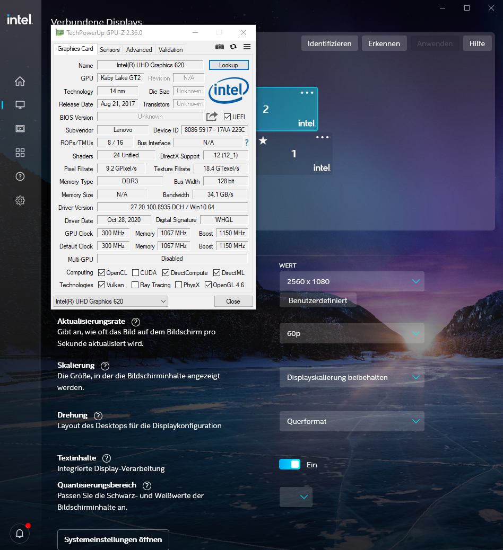Toggle the Vulkan checkbox

click(101, 285)
